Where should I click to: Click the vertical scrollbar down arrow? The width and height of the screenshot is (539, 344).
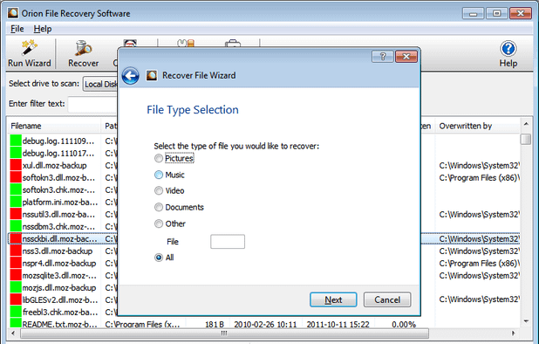(526, 321)
